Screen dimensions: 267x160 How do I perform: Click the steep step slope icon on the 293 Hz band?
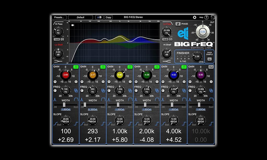click(x=103, y=124)
